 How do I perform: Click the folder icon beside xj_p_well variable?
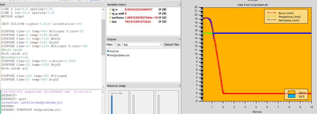click(x=110, y=13)
